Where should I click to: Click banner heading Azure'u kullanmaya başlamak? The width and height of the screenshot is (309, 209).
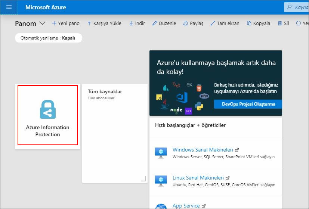coord(216,67)
